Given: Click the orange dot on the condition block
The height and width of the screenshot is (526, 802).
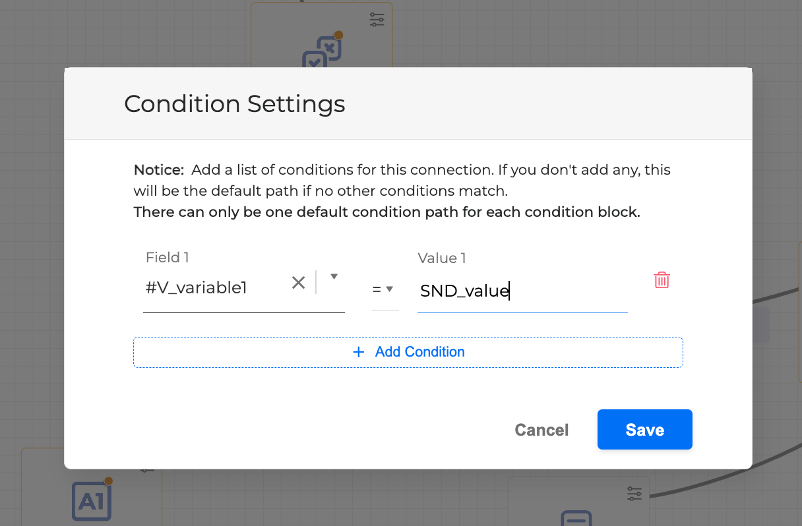Looking at the screenshot, I should (338, 35).
